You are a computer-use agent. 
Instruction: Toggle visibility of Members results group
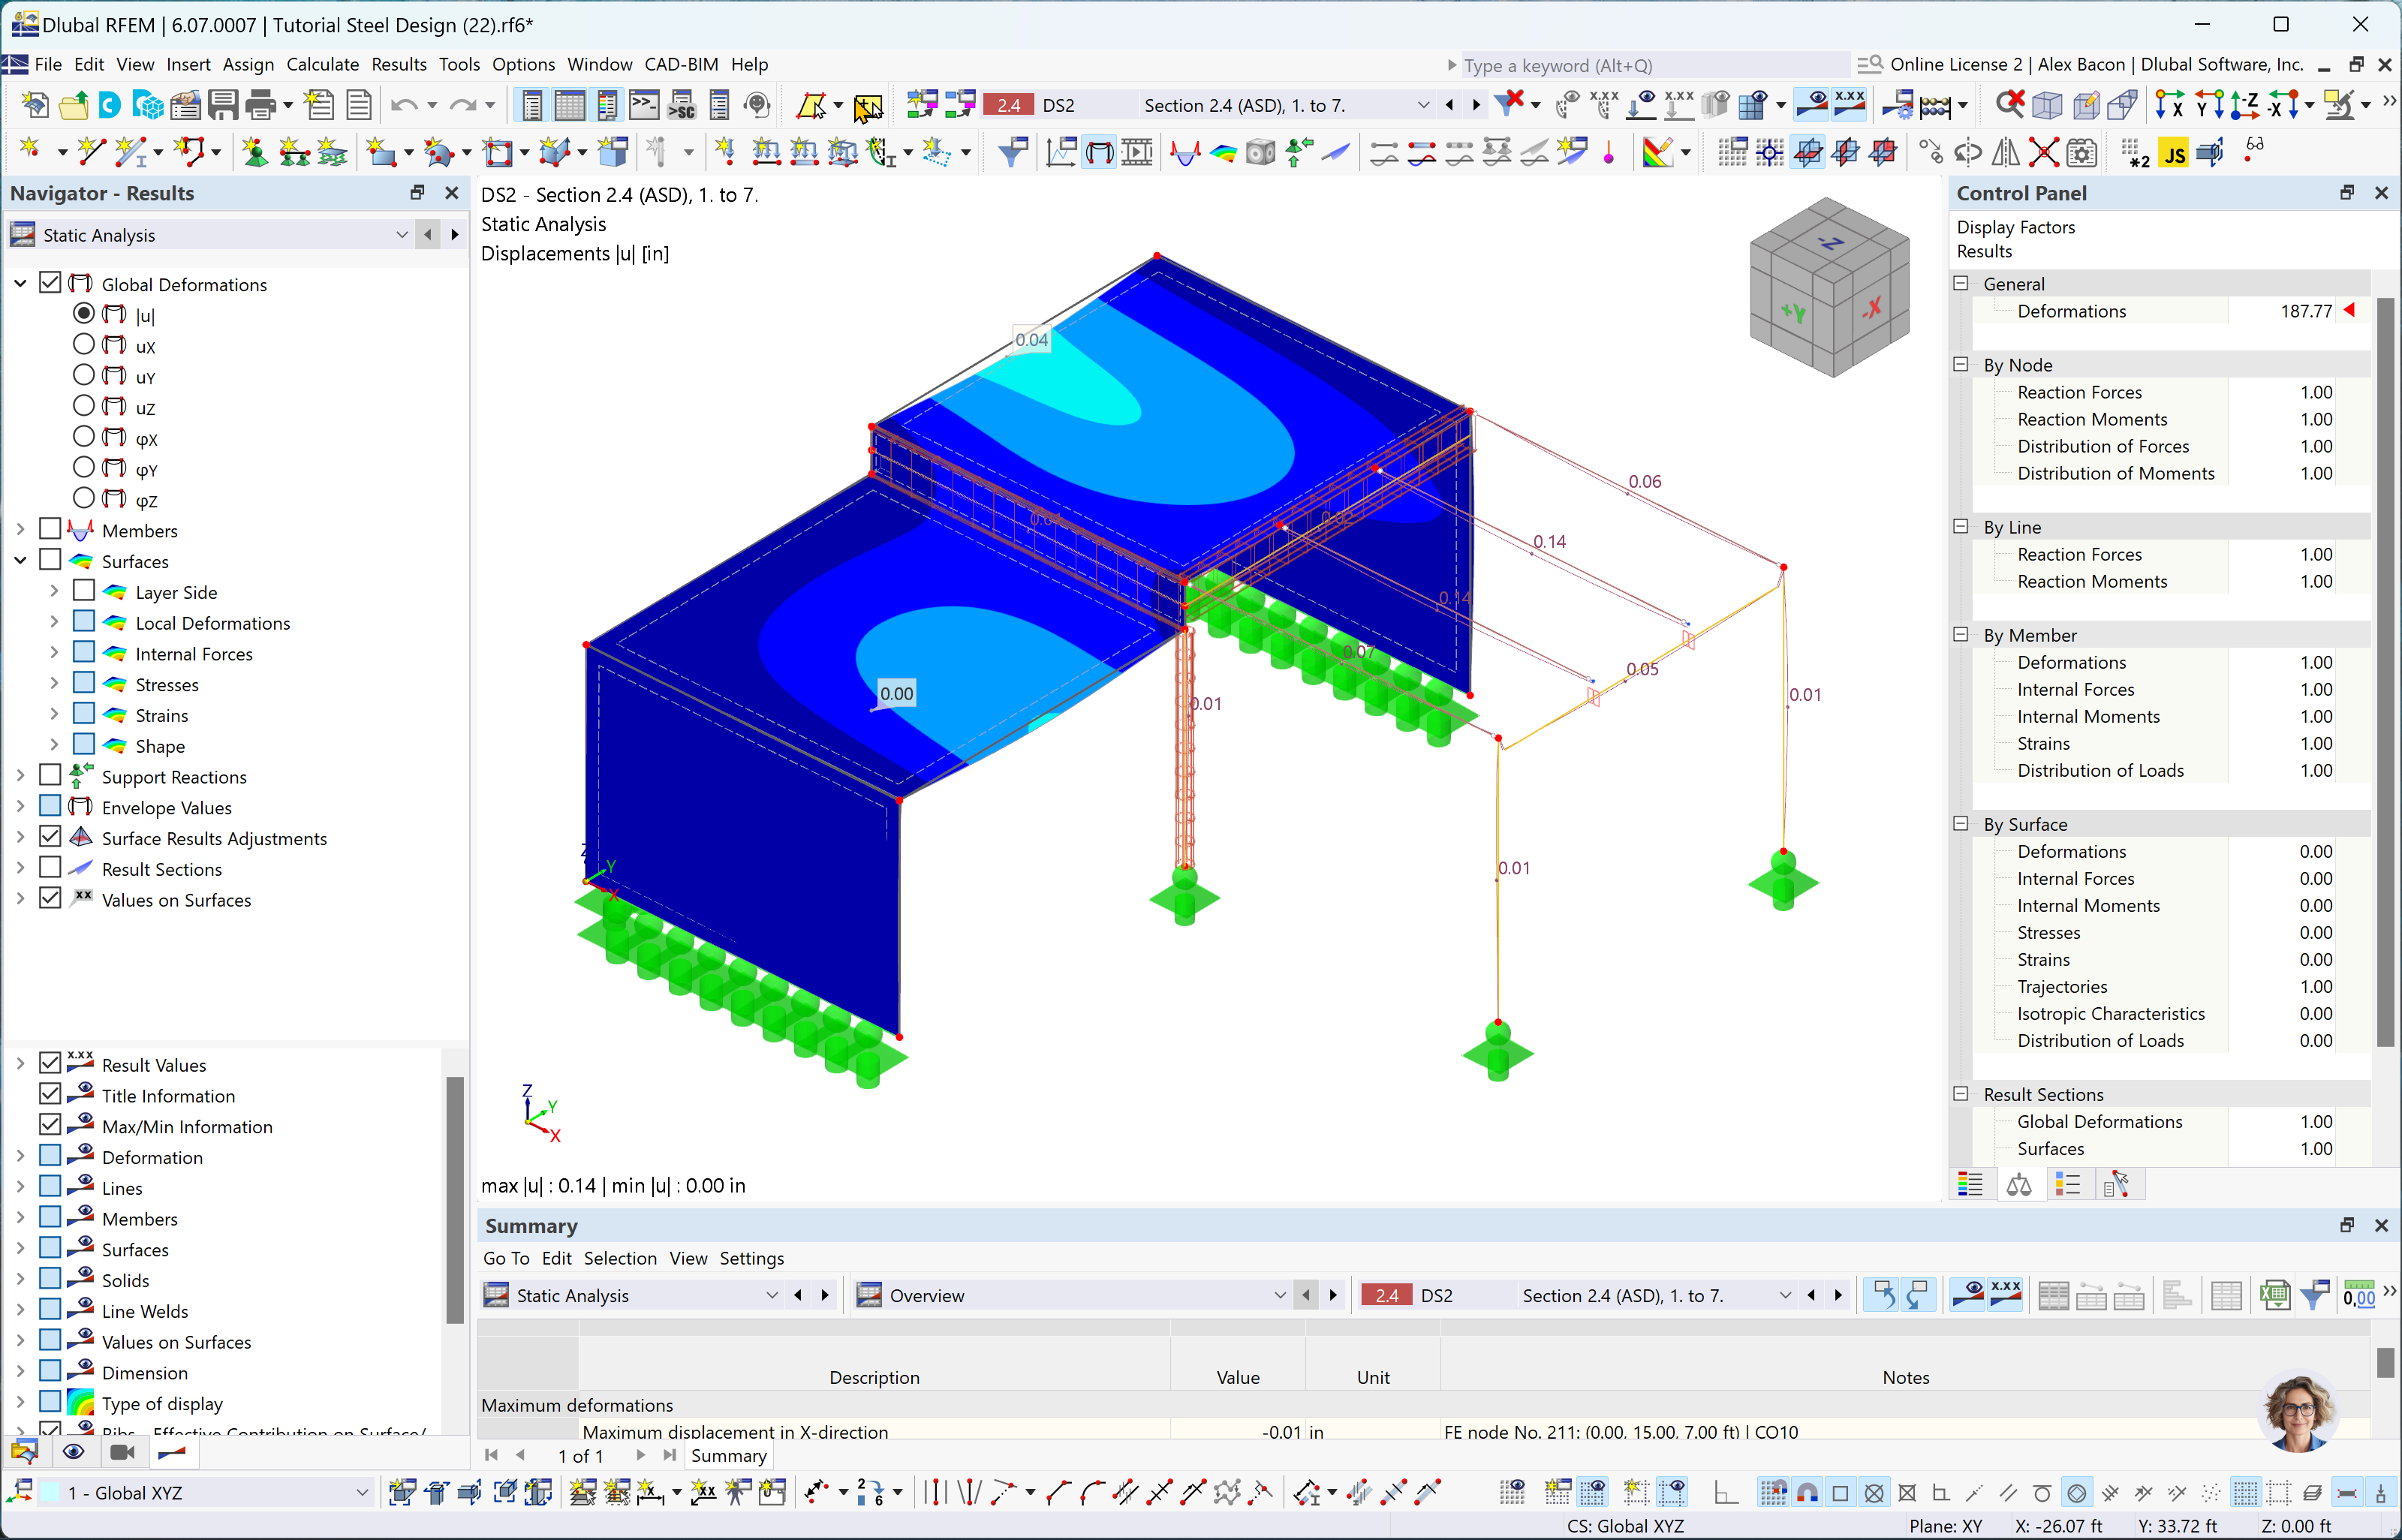[x=49, y=531]
